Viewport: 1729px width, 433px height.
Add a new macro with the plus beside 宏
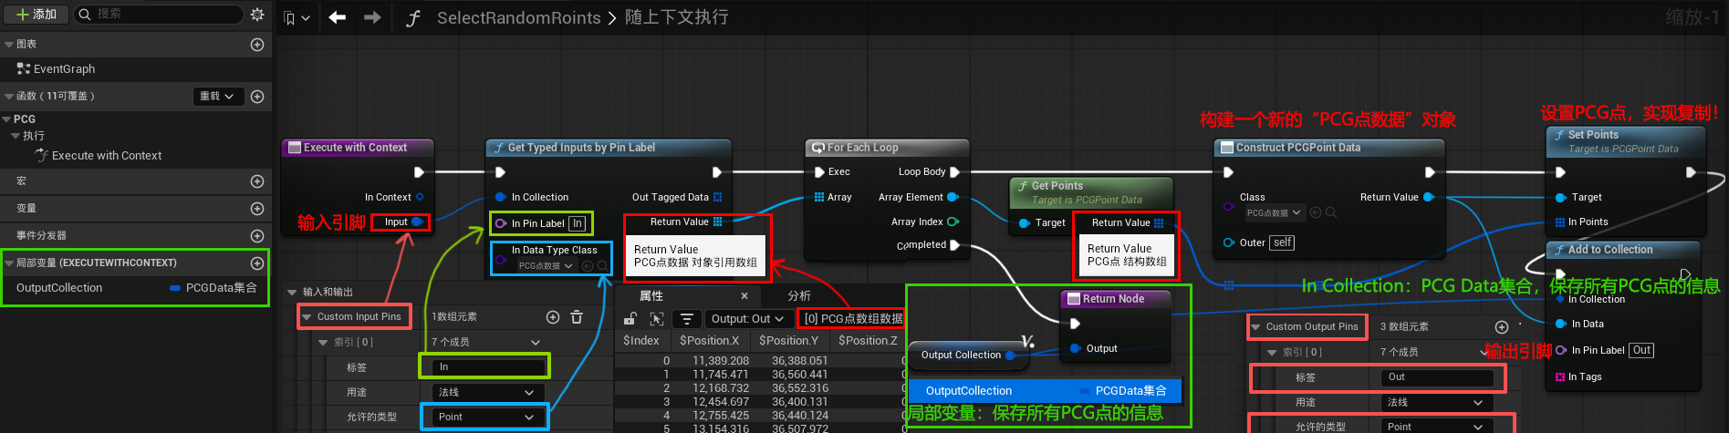[x=257, y=181]
